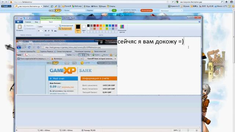
Task: Open Edit colors (Изменение цветов) dialog
Action: click(122, 29)
